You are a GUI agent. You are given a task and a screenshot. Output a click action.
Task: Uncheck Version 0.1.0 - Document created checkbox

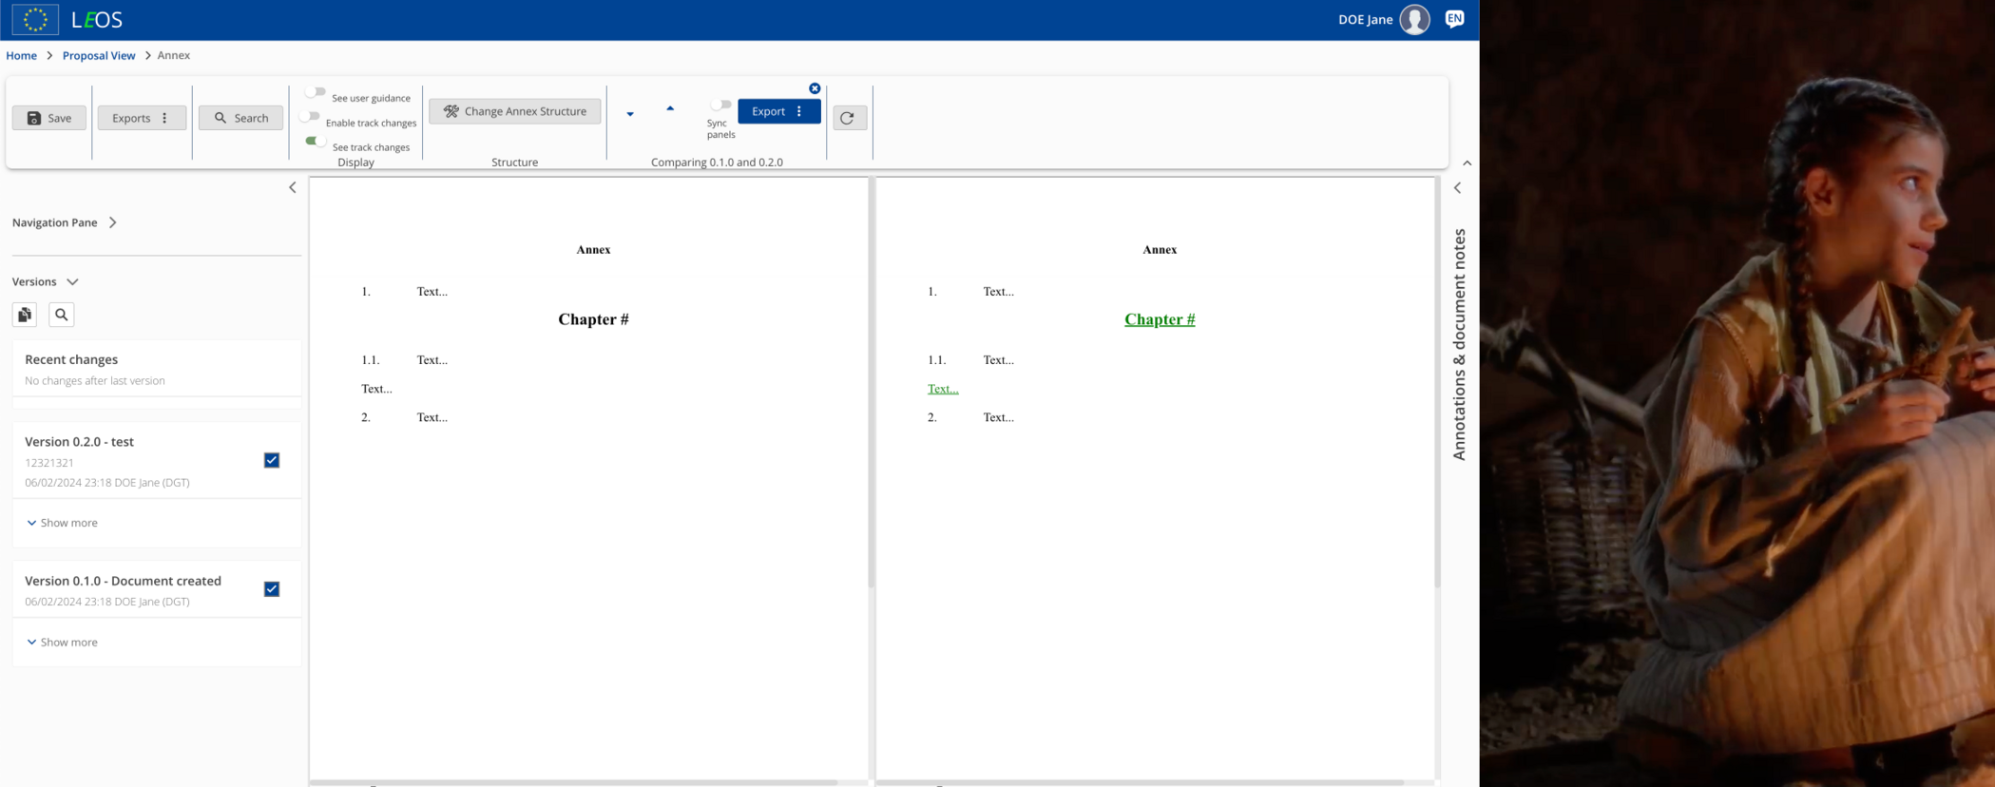tap(272, 589)
